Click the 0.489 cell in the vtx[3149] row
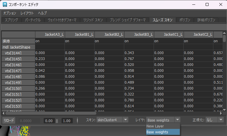 click(139, 82)
